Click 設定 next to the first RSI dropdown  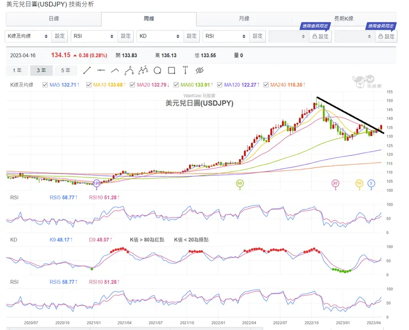tap(125, 36)
